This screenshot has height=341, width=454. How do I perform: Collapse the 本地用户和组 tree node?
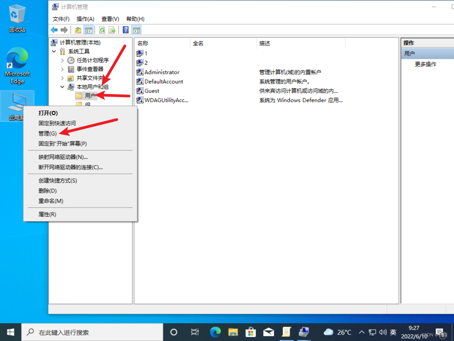62,87
